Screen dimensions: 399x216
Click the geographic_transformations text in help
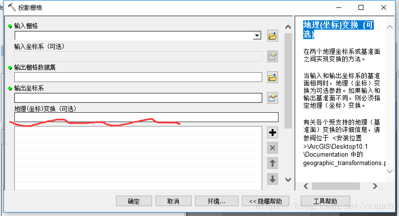click(344, 163)
